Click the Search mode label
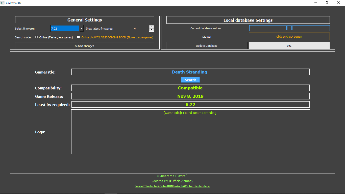 point(23,37)
